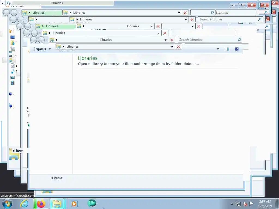Expand the view options arrow beside the preview pane icon
This screenshot has height=209, width=279.
pyautogui.click(x=218, y=49)
